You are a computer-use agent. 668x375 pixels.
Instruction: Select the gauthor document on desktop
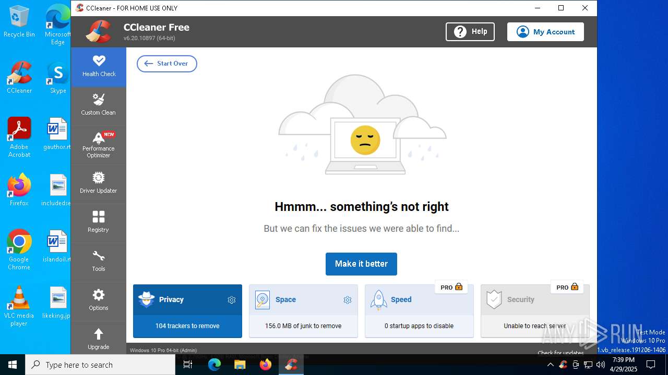click(57, 134)
